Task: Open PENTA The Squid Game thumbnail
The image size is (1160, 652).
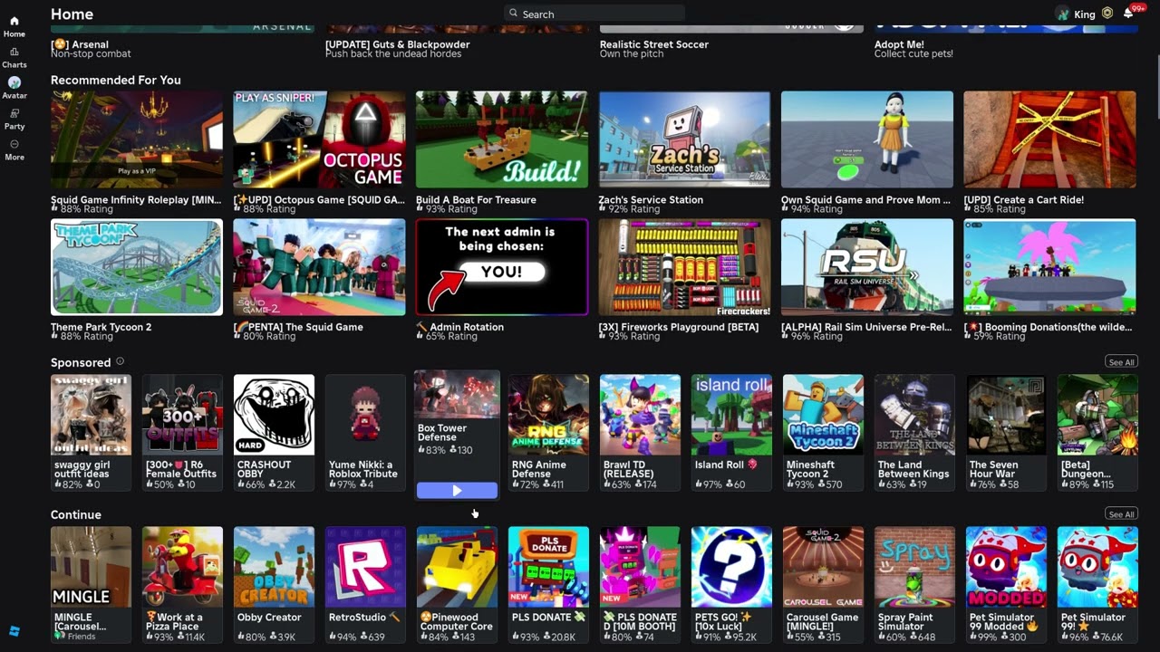Action: (319, 267)
